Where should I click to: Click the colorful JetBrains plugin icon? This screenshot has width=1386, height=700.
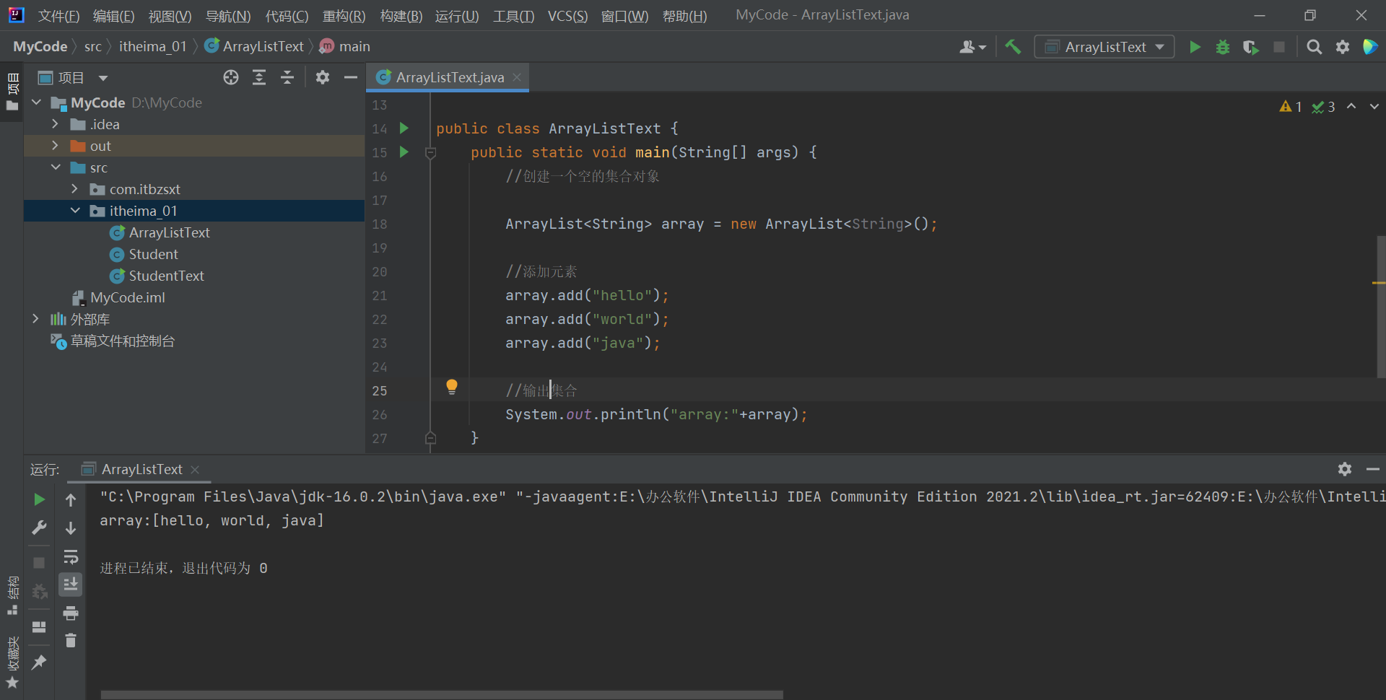click(1370, 47)
